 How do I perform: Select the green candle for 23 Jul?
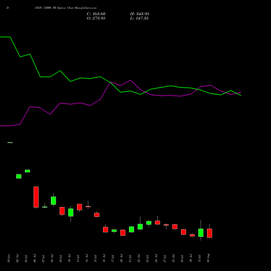click(x=149, y=223)
